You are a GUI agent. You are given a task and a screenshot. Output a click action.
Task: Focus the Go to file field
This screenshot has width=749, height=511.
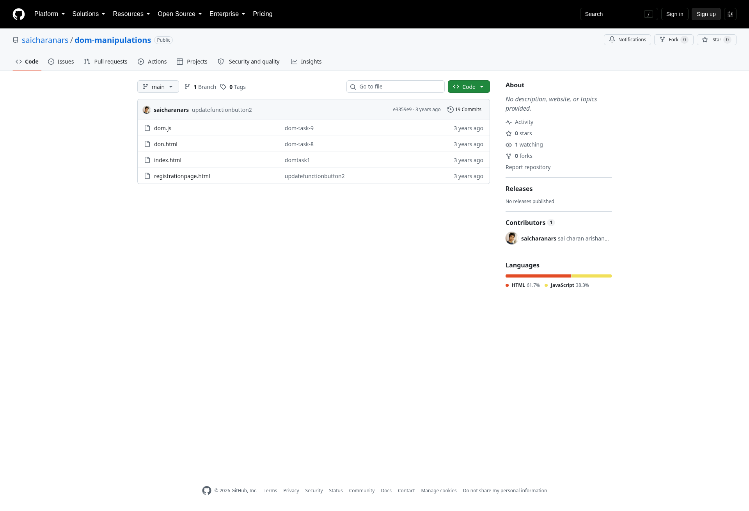395,87
